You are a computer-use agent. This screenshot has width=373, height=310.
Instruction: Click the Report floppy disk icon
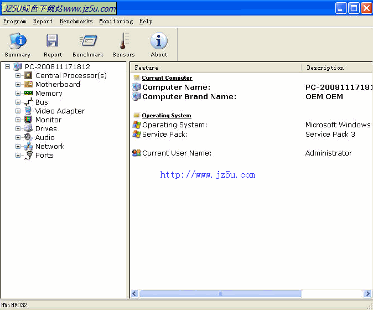pos(53,40)
